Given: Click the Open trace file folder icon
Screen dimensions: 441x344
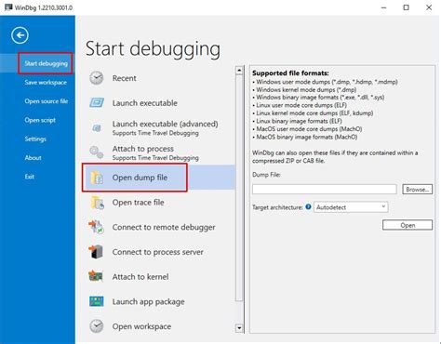Looking at the screenshot, I should 97,203.
